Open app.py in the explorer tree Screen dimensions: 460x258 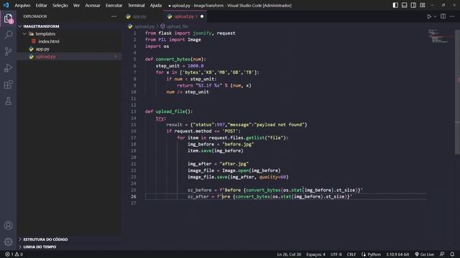[42, 49]
